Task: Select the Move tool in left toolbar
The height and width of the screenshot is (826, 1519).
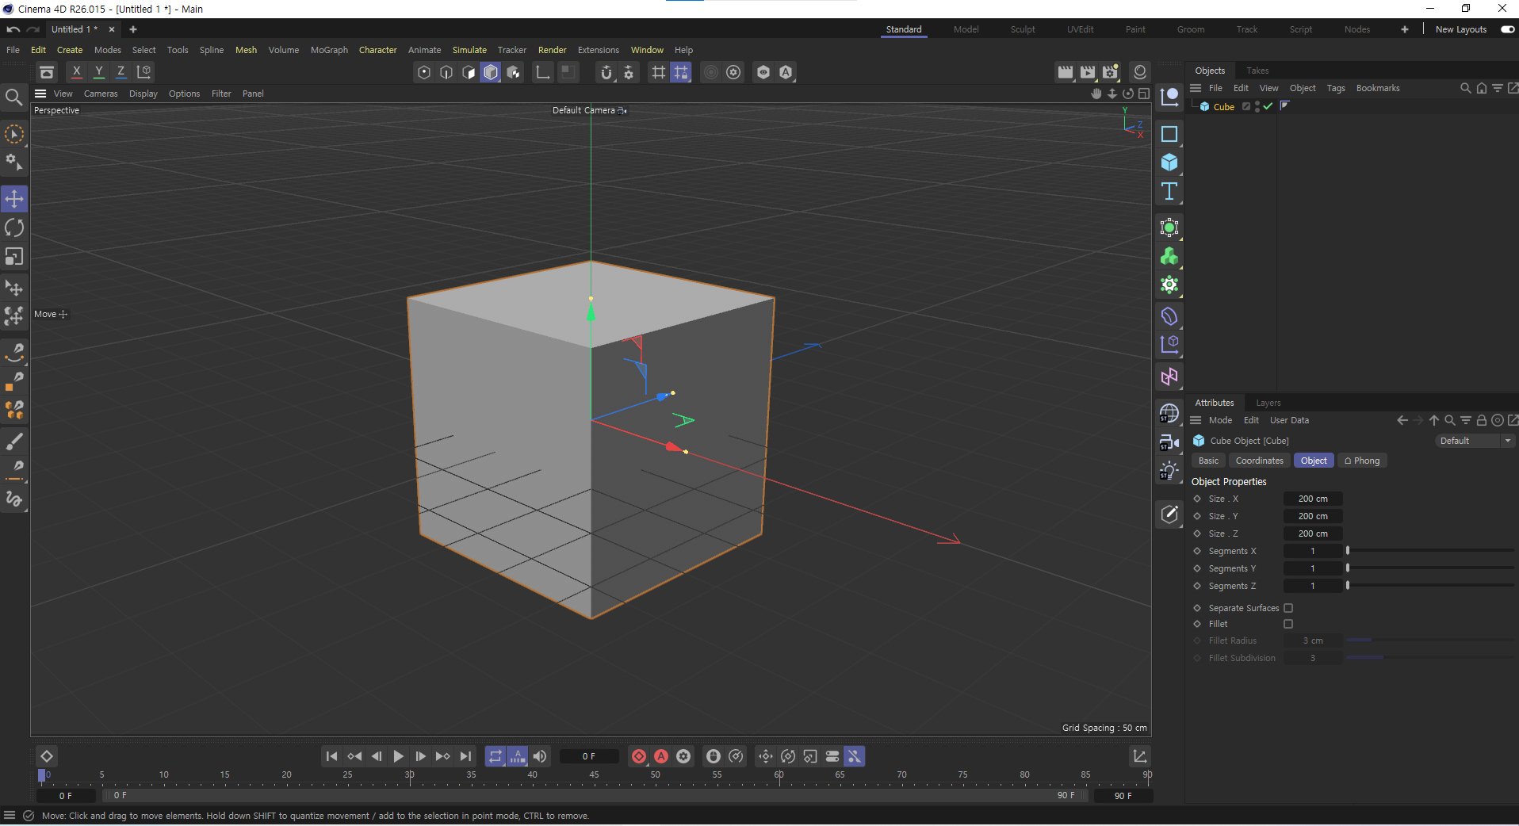Action: point(14,199)
